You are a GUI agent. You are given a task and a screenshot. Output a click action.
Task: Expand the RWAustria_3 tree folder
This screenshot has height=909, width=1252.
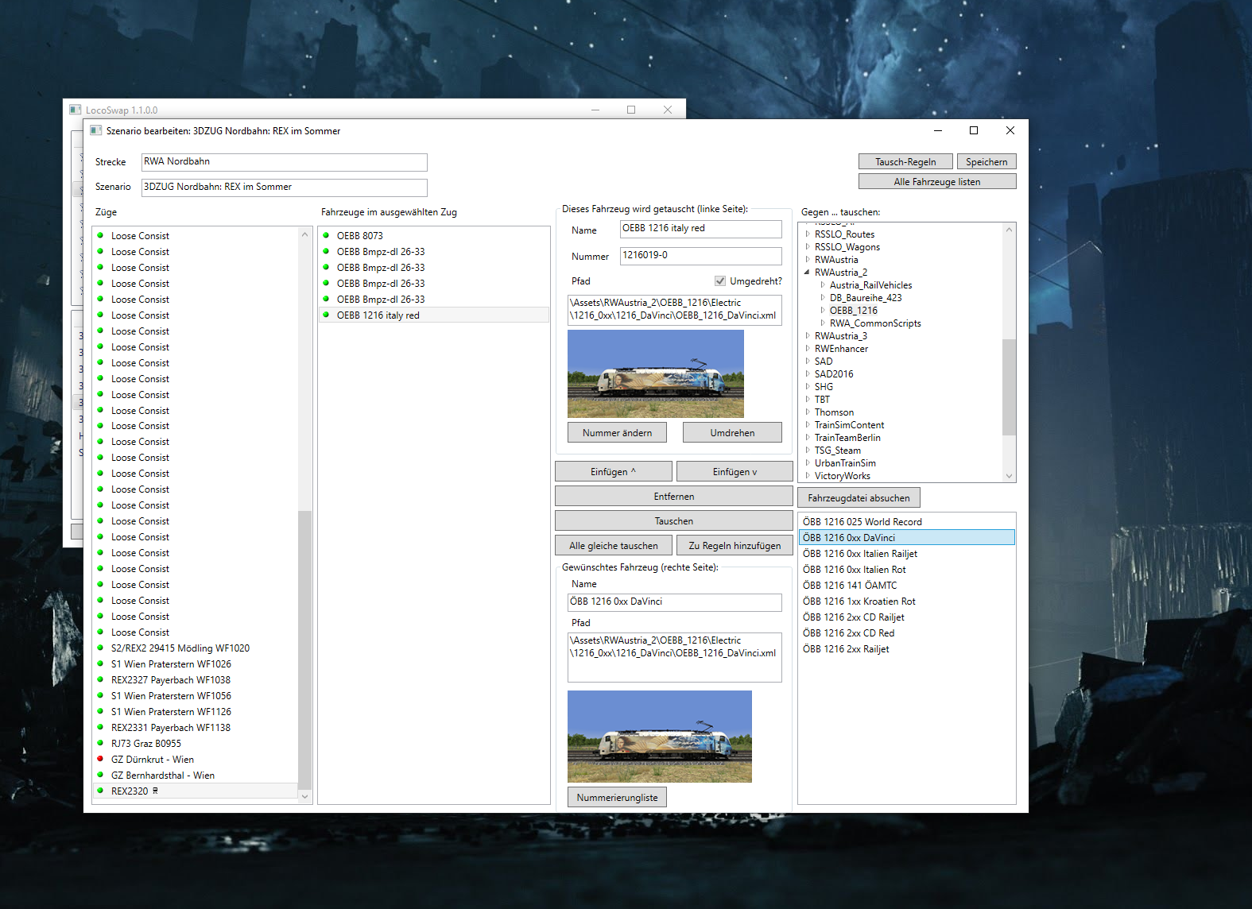pyautogui.click(x=808, y=335)
